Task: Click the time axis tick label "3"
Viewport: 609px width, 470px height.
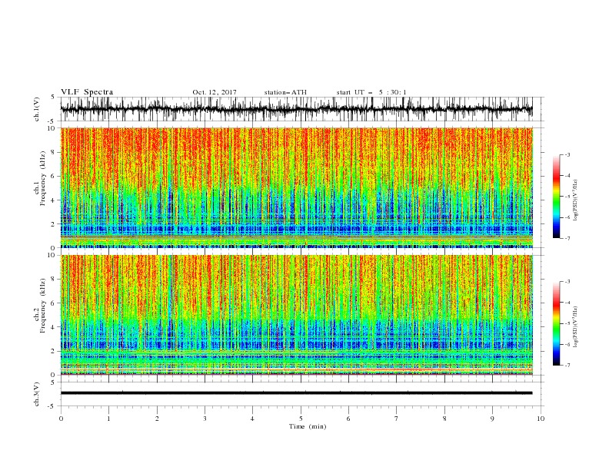Action: [x=205, y=419]
